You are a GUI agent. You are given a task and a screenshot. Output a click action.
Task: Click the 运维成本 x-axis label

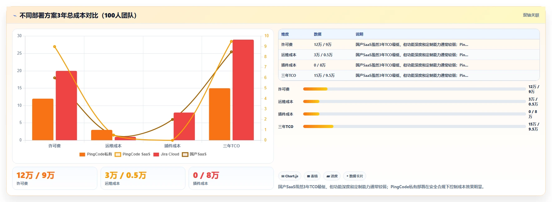click(113, 146)
